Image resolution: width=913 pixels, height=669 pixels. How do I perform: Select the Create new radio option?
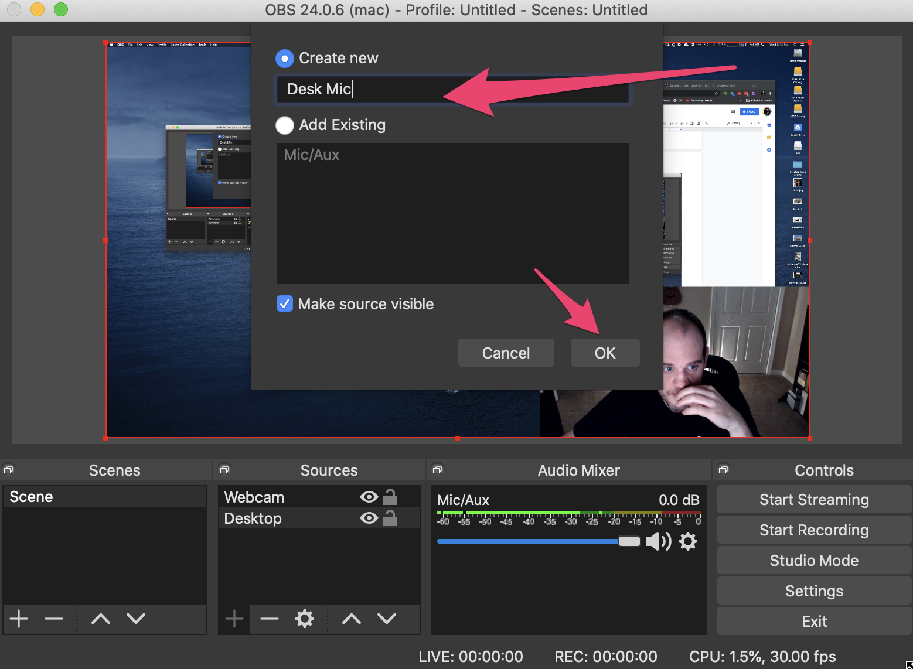click(x=285, y=59)
